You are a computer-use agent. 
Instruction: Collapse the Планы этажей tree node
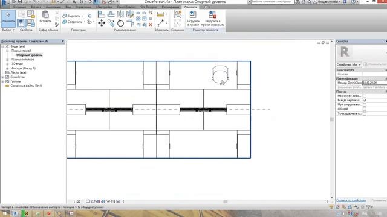[x=7, y=51]
